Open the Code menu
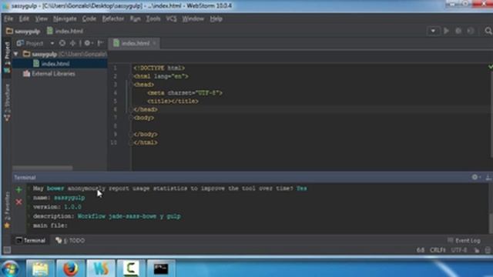Screen dimensions: 493x277 click(89, 18)
